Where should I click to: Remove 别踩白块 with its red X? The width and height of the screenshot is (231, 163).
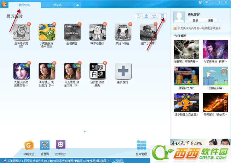pyautogui.click(x=105, y=63)
